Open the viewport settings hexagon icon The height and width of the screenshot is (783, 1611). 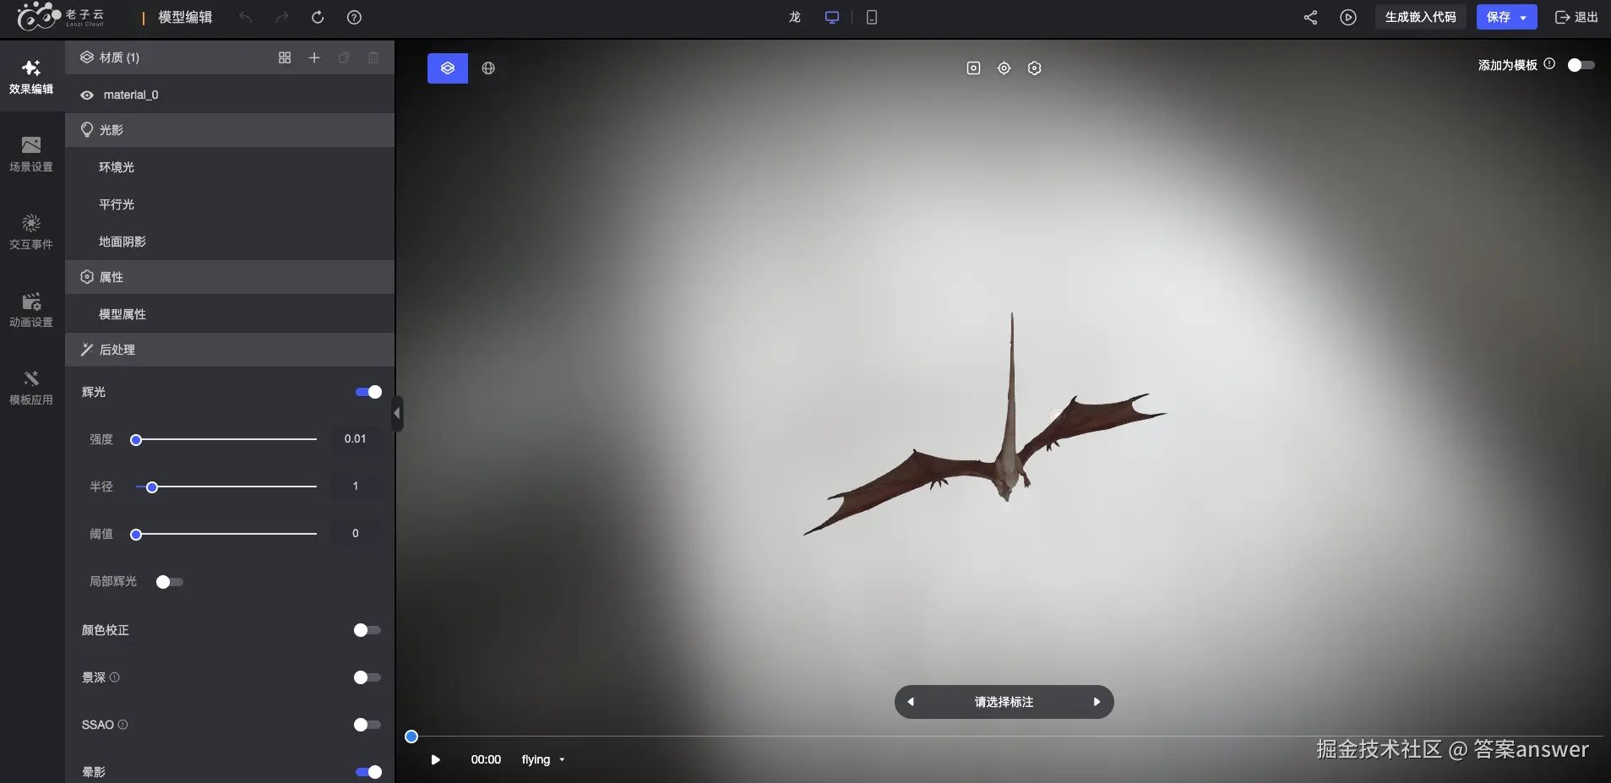(x=1034, y=68)
